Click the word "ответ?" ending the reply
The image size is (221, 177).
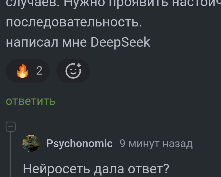coord(149,169)
